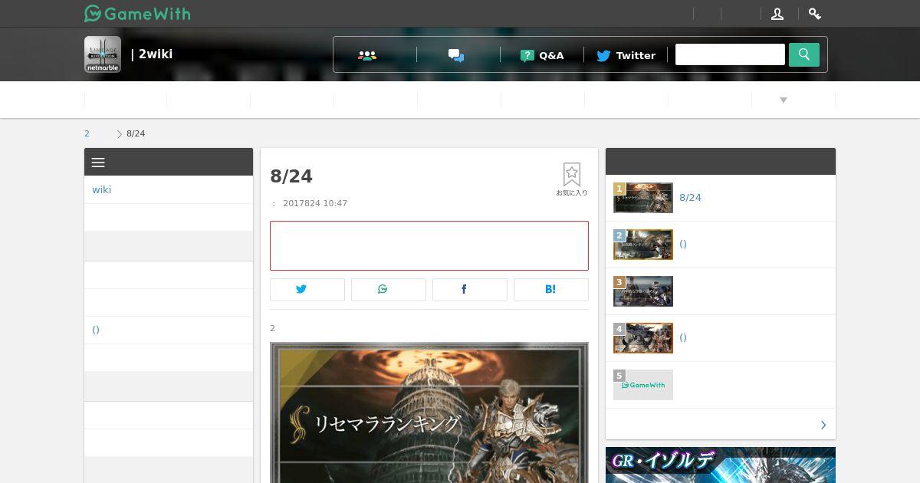This screenshot has height=483, width=920.
Task: Share article on Twitter
Action: (307, 289)
